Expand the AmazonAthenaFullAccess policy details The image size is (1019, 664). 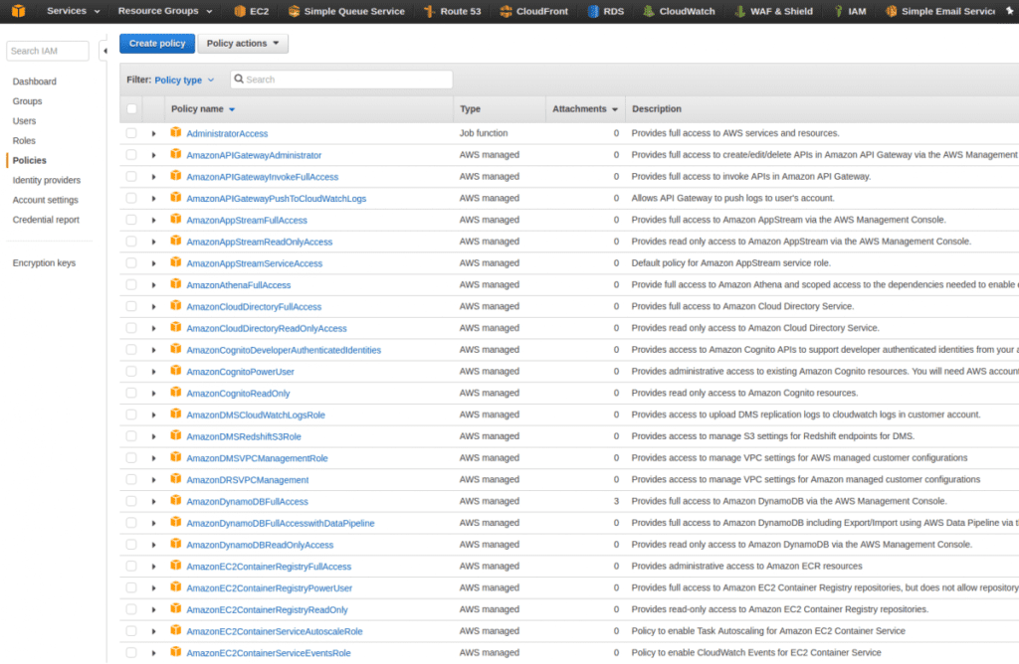(152, 284)
